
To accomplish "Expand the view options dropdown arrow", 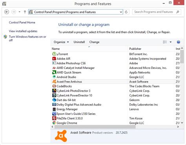I will coord(171,42).
